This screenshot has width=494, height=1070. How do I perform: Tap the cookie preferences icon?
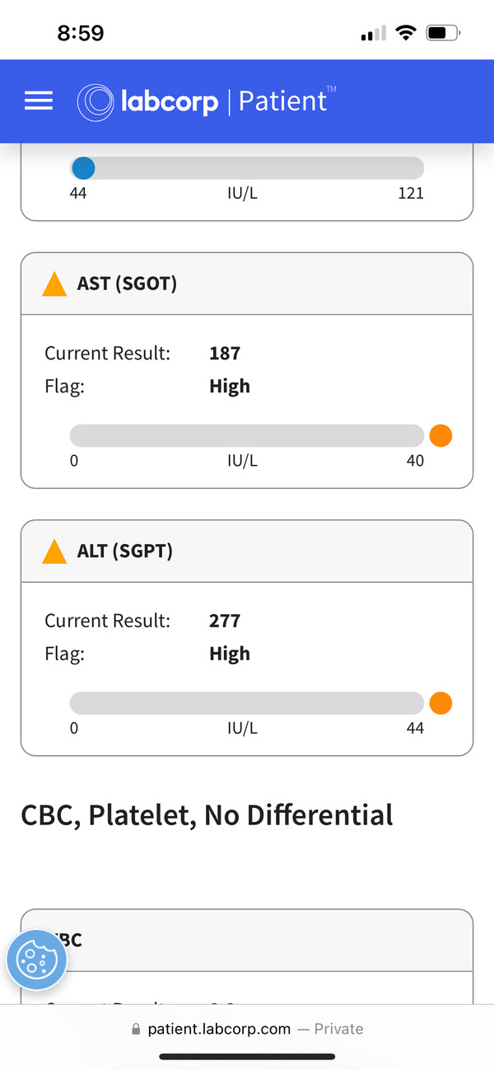36,961
